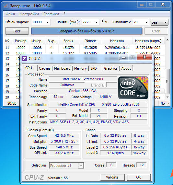Viewport: 173px width, 185px height.
Task: Click the 6 x 256 KBytes Level 2 value
Action: [115, 147]
